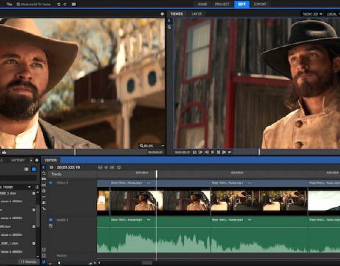Image resolution: width=340 pixels, height=266 pixels.
Task: Choose the Ripple Edit tool in editor toolbar
Action: click(43, 197)
